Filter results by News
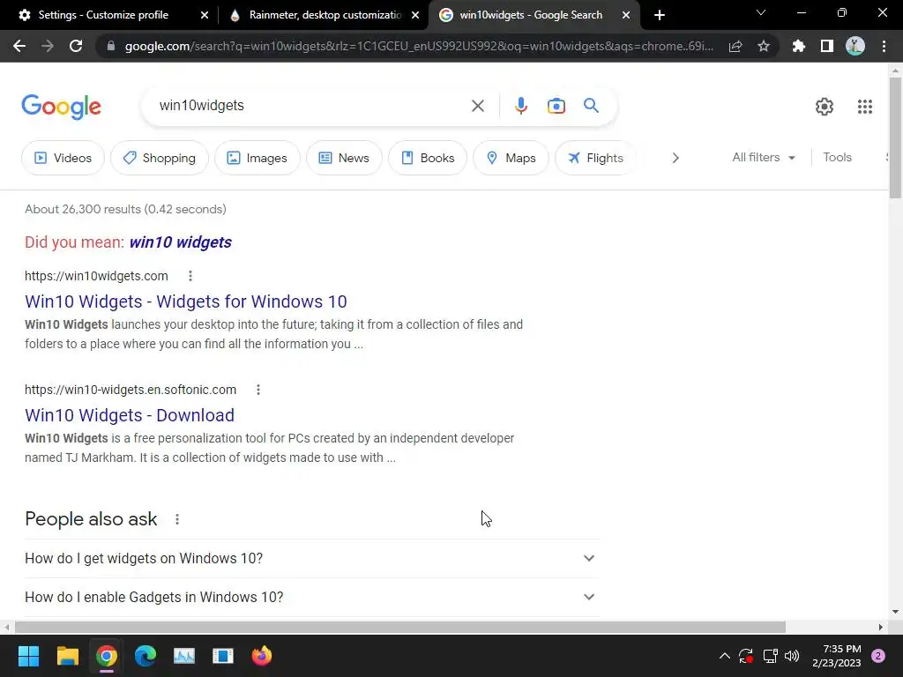903x677 pixels. [x=344, y=158]
